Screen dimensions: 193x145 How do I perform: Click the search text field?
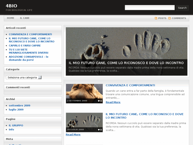tap(149, 8)
